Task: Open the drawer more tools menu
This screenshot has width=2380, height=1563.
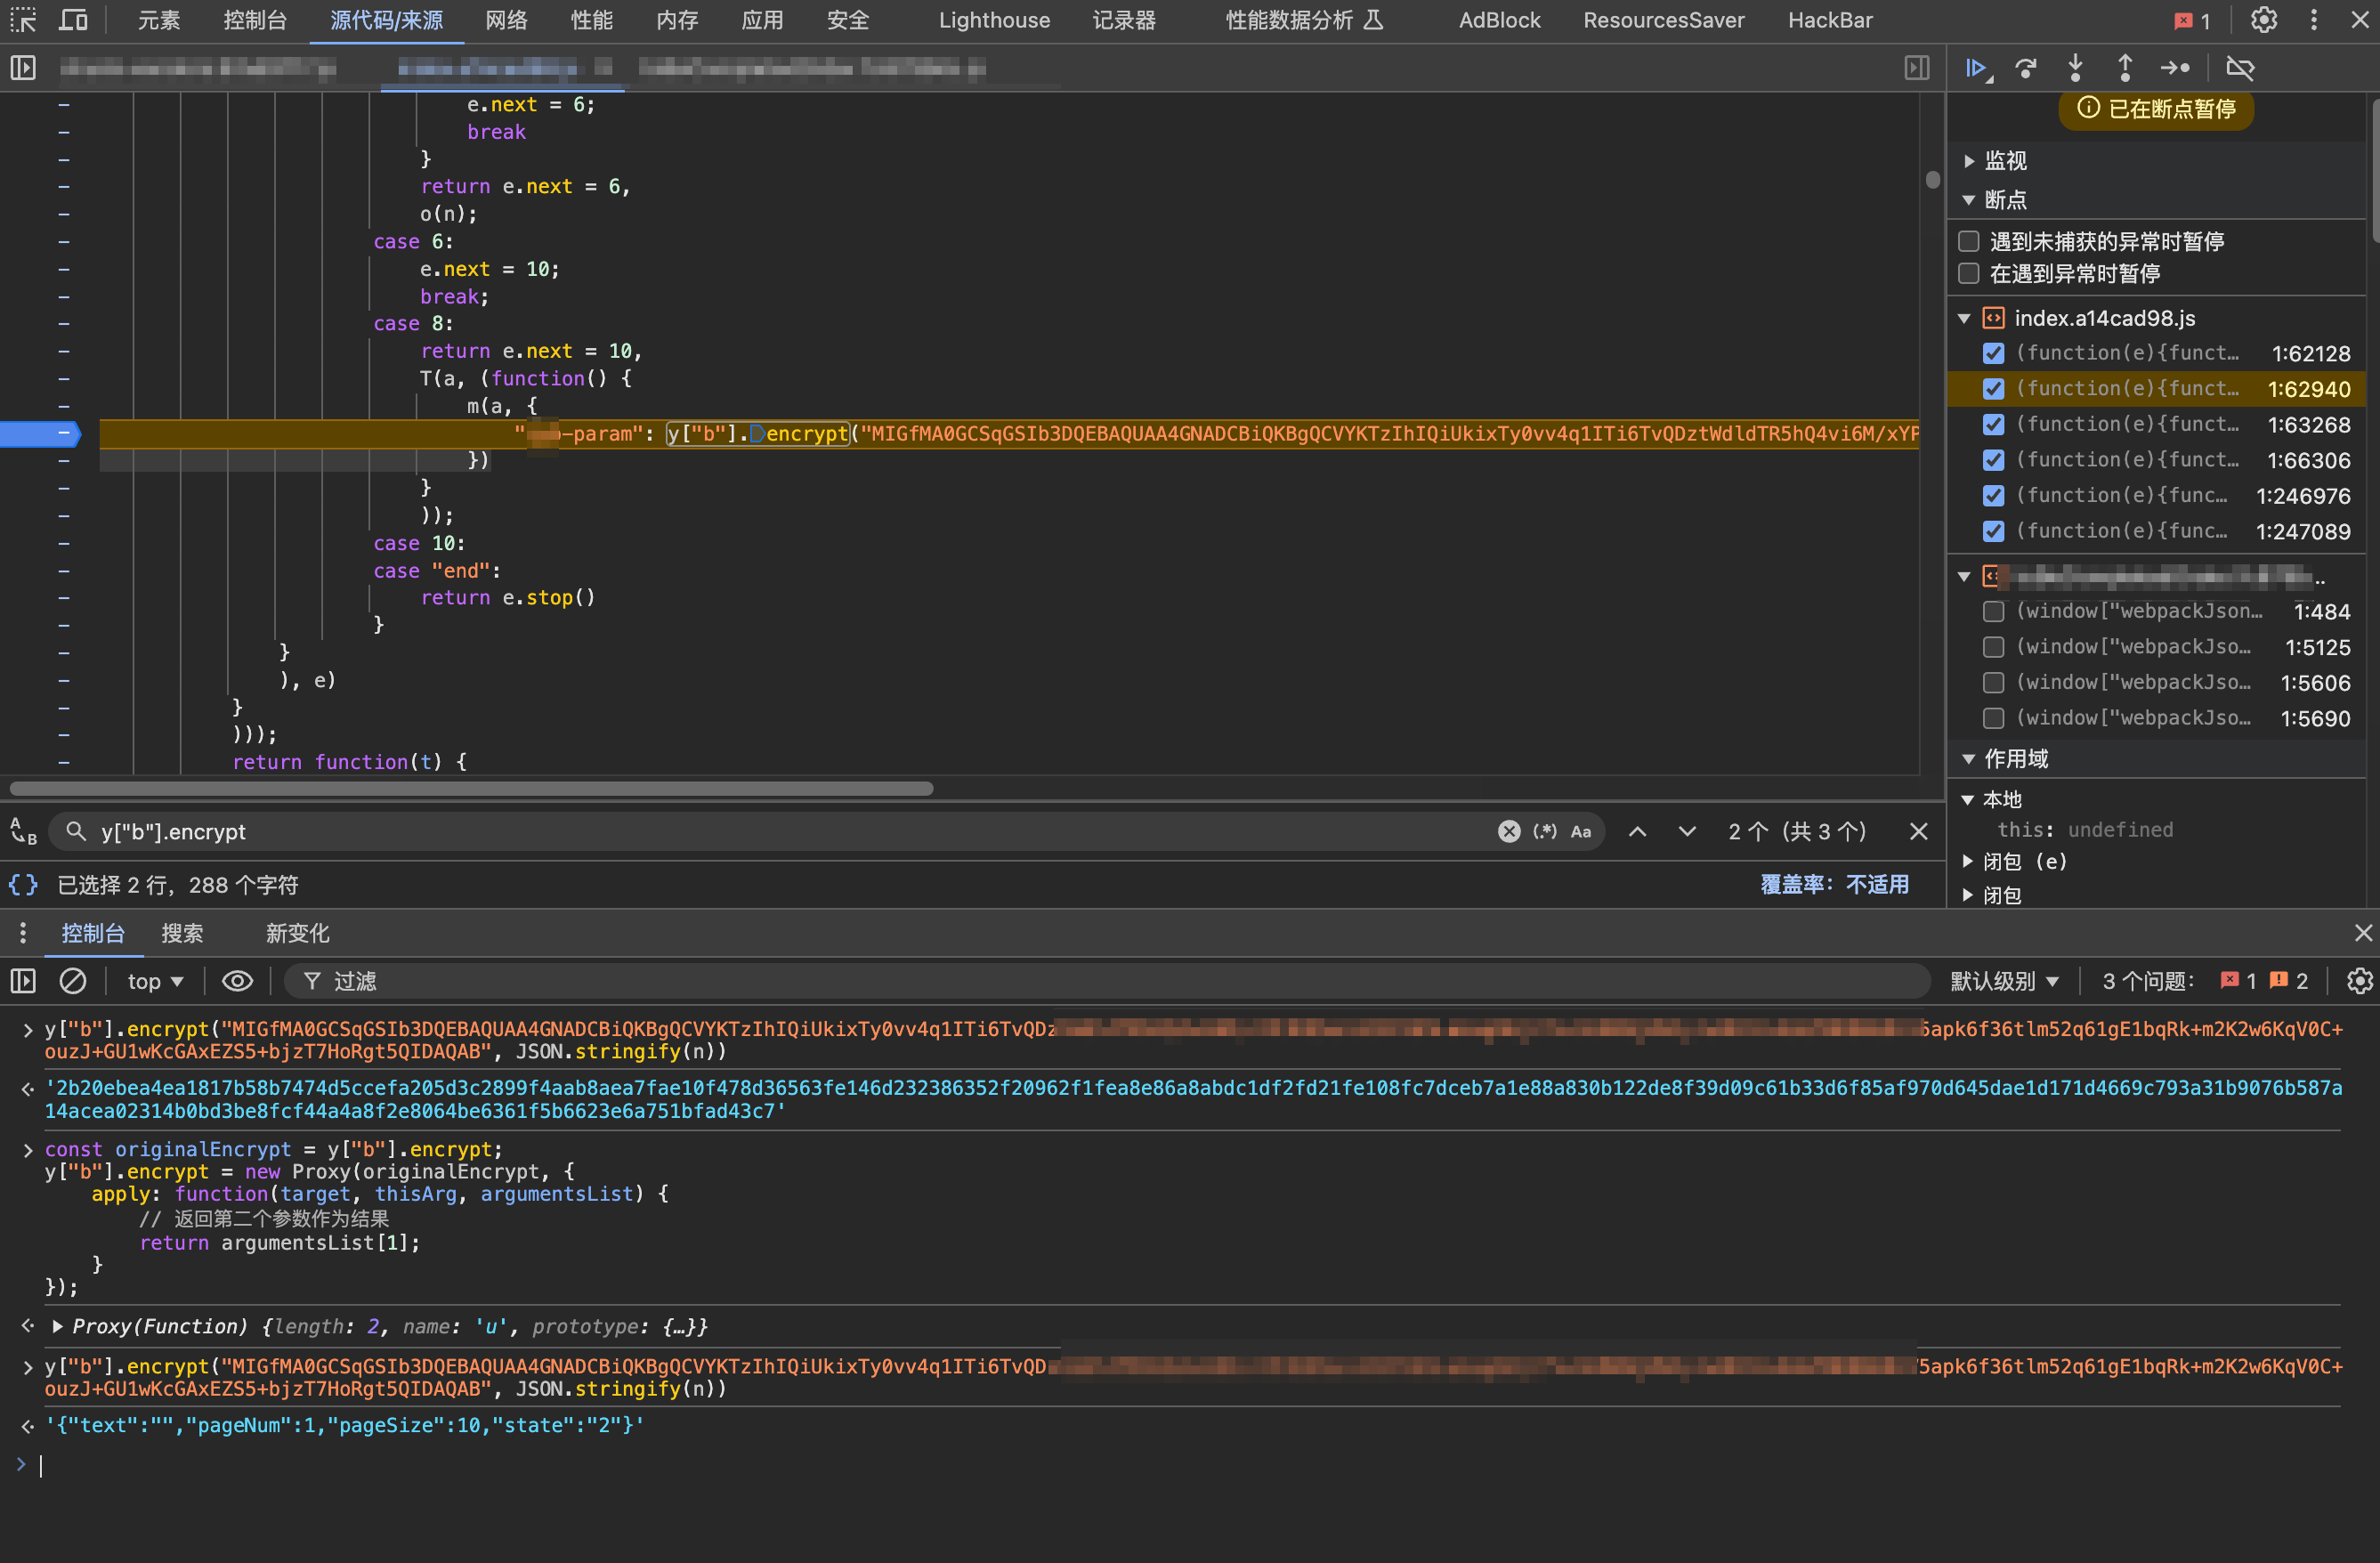Action: (23, 933)
